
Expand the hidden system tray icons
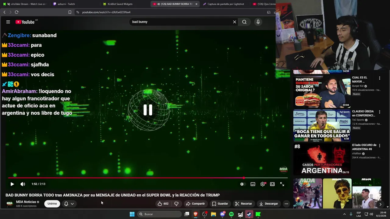(x=345, y=214)
